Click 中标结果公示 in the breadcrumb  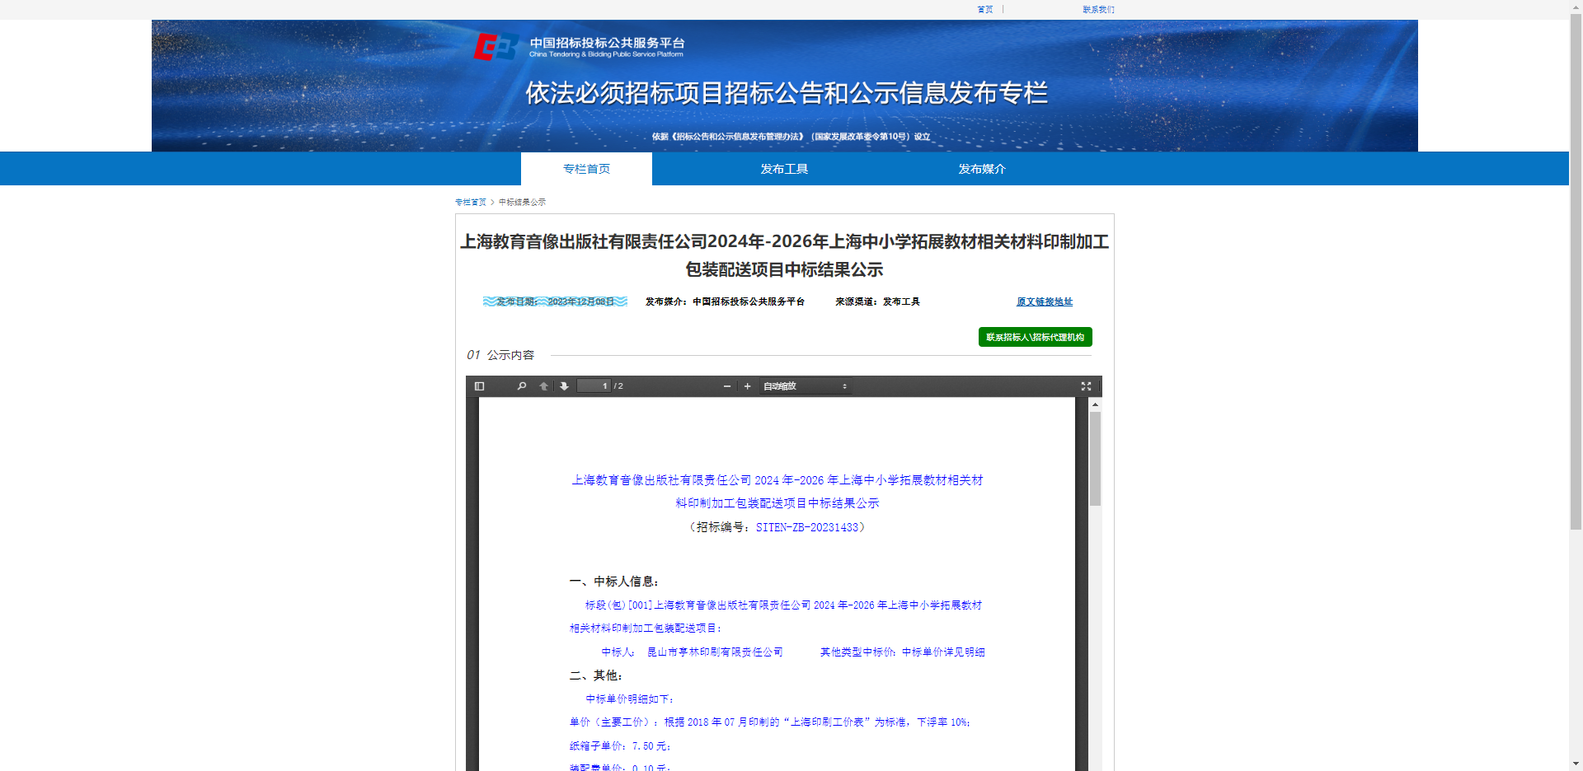pos(522,202)
